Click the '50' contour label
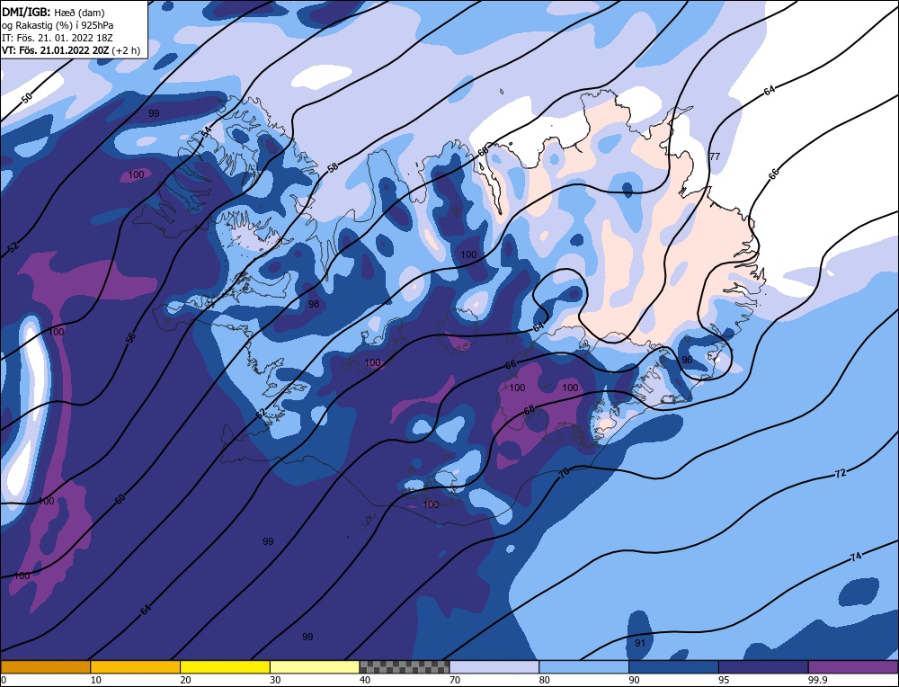 [x=26, y=98]
